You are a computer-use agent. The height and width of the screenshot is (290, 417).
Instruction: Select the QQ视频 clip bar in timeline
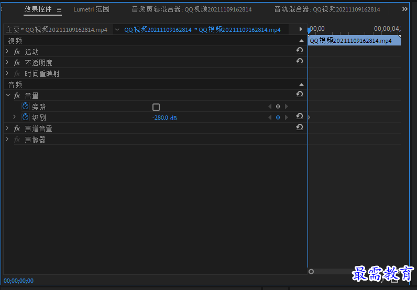coord(354,41)
